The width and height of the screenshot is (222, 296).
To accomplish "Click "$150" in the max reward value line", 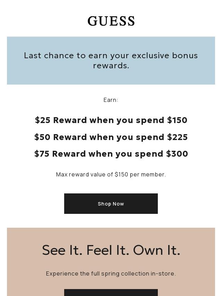I will click(x=121, y=174).
